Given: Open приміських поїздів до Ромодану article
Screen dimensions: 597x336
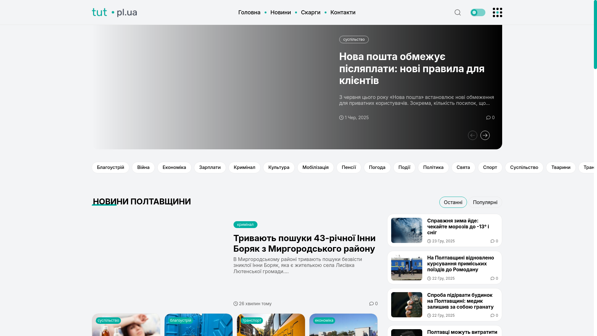Looking at the screenshot, I should click(460, 264).
